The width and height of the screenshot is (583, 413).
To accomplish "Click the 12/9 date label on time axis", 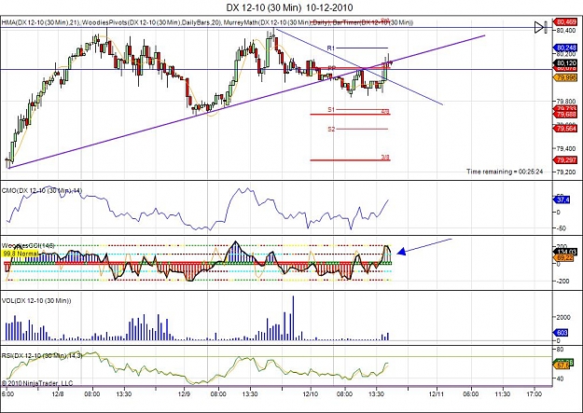I will (185, 393).
